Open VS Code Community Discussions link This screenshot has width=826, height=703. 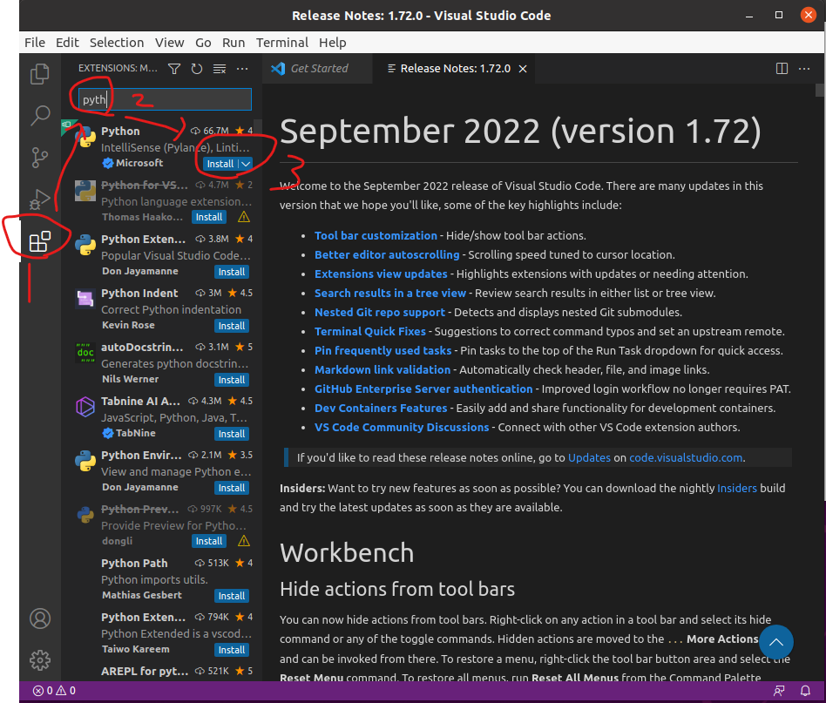[402, 427]
